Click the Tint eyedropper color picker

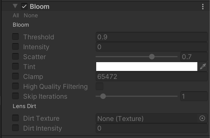tap(203, 67)
